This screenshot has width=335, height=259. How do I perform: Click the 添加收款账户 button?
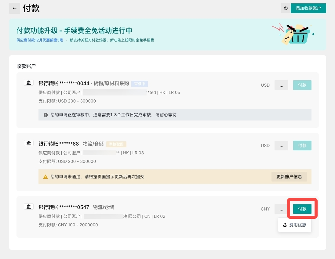(x=308, y=8)
